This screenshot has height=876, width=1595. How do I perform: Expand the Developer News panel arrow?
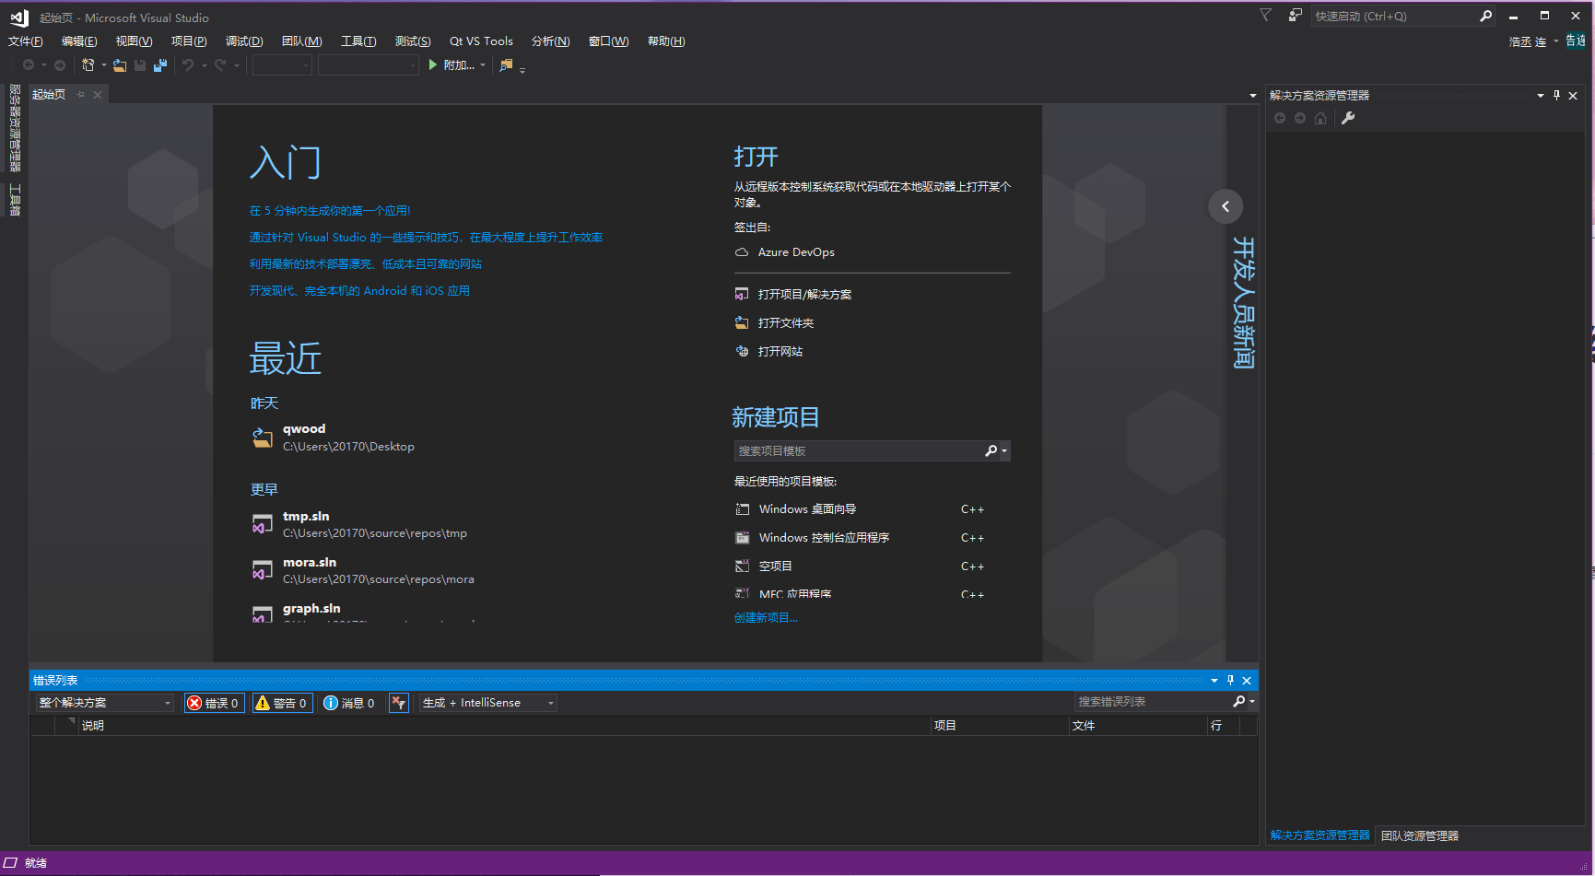[1226, 206]
